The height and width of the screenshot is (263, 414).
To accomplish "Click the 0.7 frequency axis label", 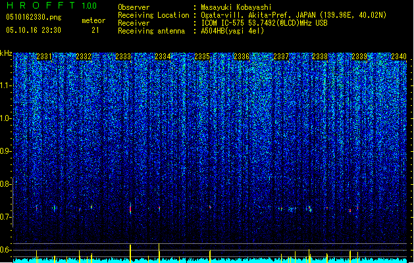I will click(x=5, y=217).
